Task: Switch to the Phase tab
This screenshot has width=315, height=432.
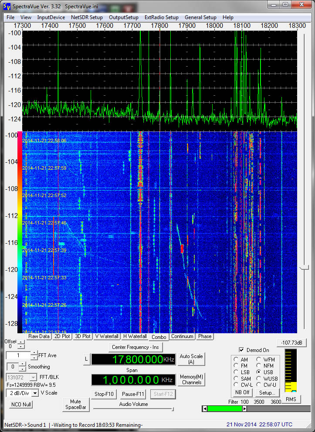Action: point(205,336)
